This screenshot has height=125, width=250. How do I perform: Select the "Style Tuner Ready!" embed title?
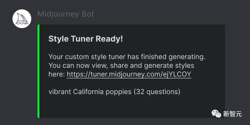click(x=86, y=39)
